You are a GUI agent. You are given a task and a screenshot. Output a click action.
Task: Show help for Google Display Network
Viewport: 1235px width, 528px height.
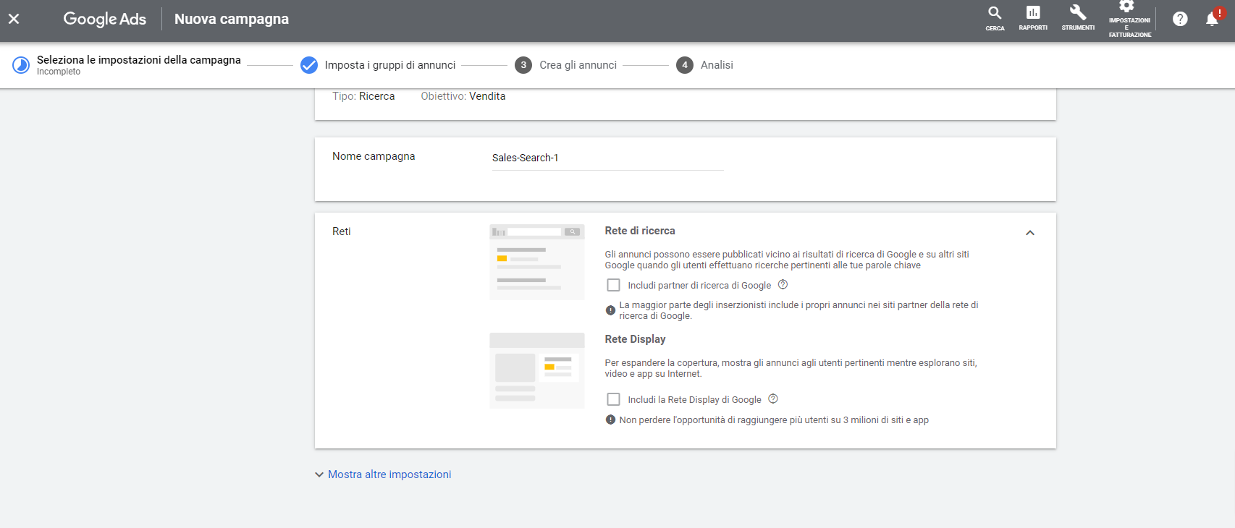[x=773, y=399]
